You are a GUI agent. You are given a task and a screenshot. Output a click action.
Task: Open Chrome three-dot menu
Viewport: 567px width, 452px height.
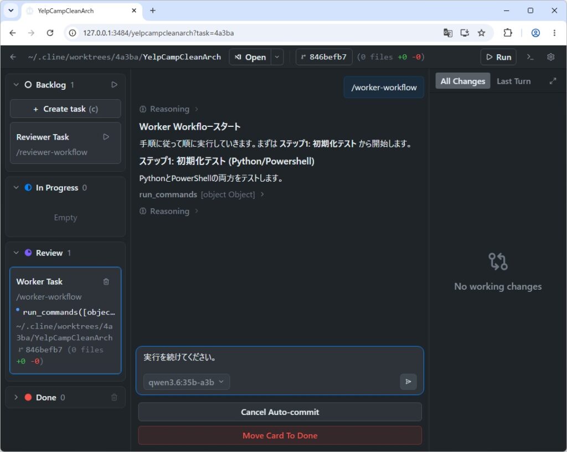[x=554, y=33]
